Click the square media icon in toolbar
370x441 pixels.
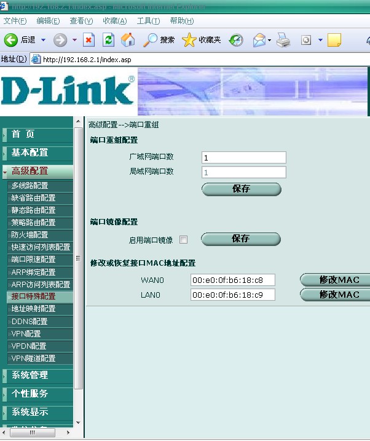306,40
